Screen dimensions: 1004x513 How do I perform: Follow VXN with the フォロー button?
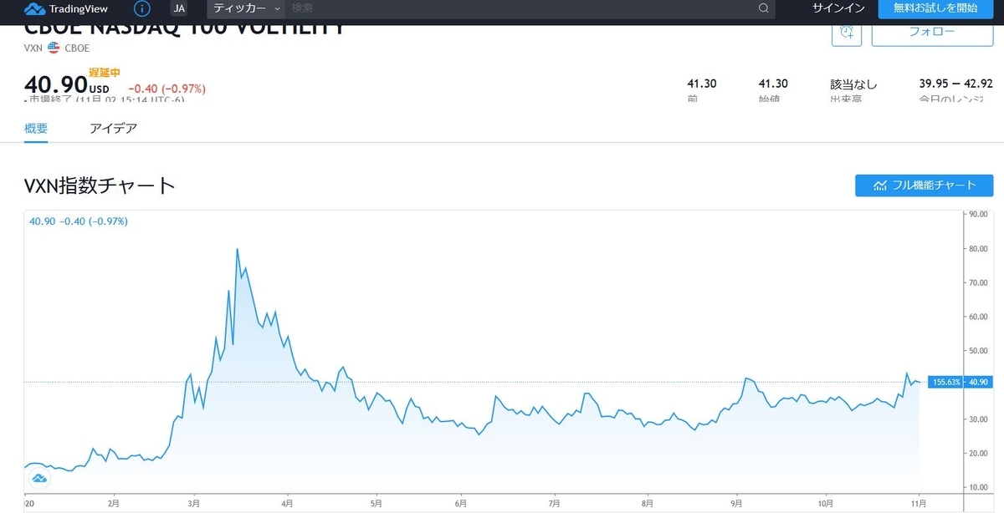tap(932, 33)
